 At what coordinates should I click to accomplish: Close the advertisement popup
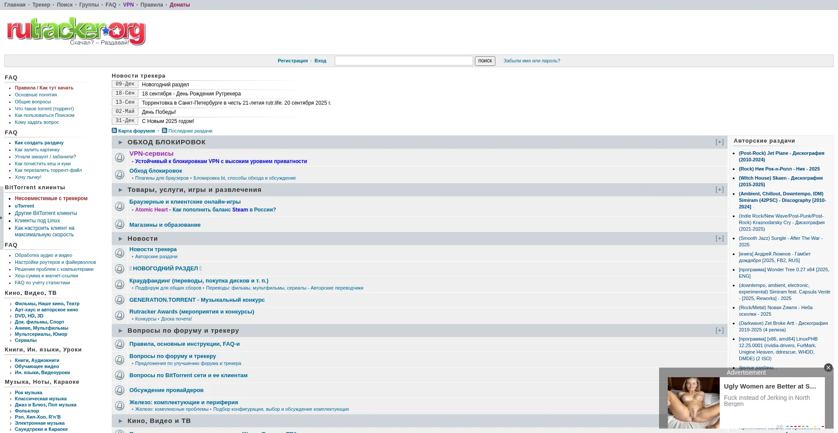coord(828,368)
